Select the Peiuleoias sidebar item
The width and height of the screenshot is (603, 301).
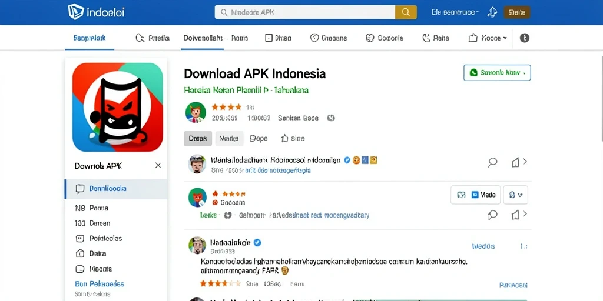tap(98, 239)
